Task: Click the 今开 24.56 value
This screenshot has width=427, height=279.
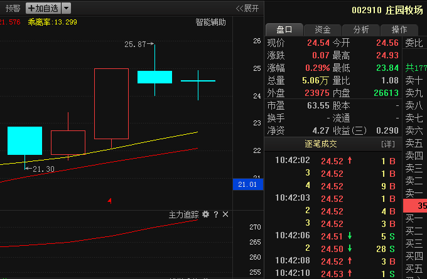Action: [387, 43]
